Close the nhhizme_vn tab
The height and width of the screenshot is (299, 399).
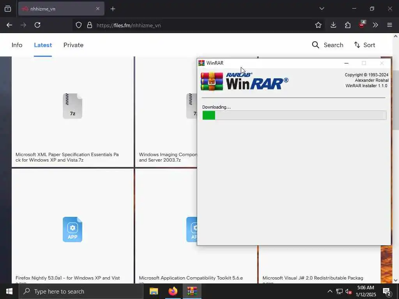coord(98,9)
